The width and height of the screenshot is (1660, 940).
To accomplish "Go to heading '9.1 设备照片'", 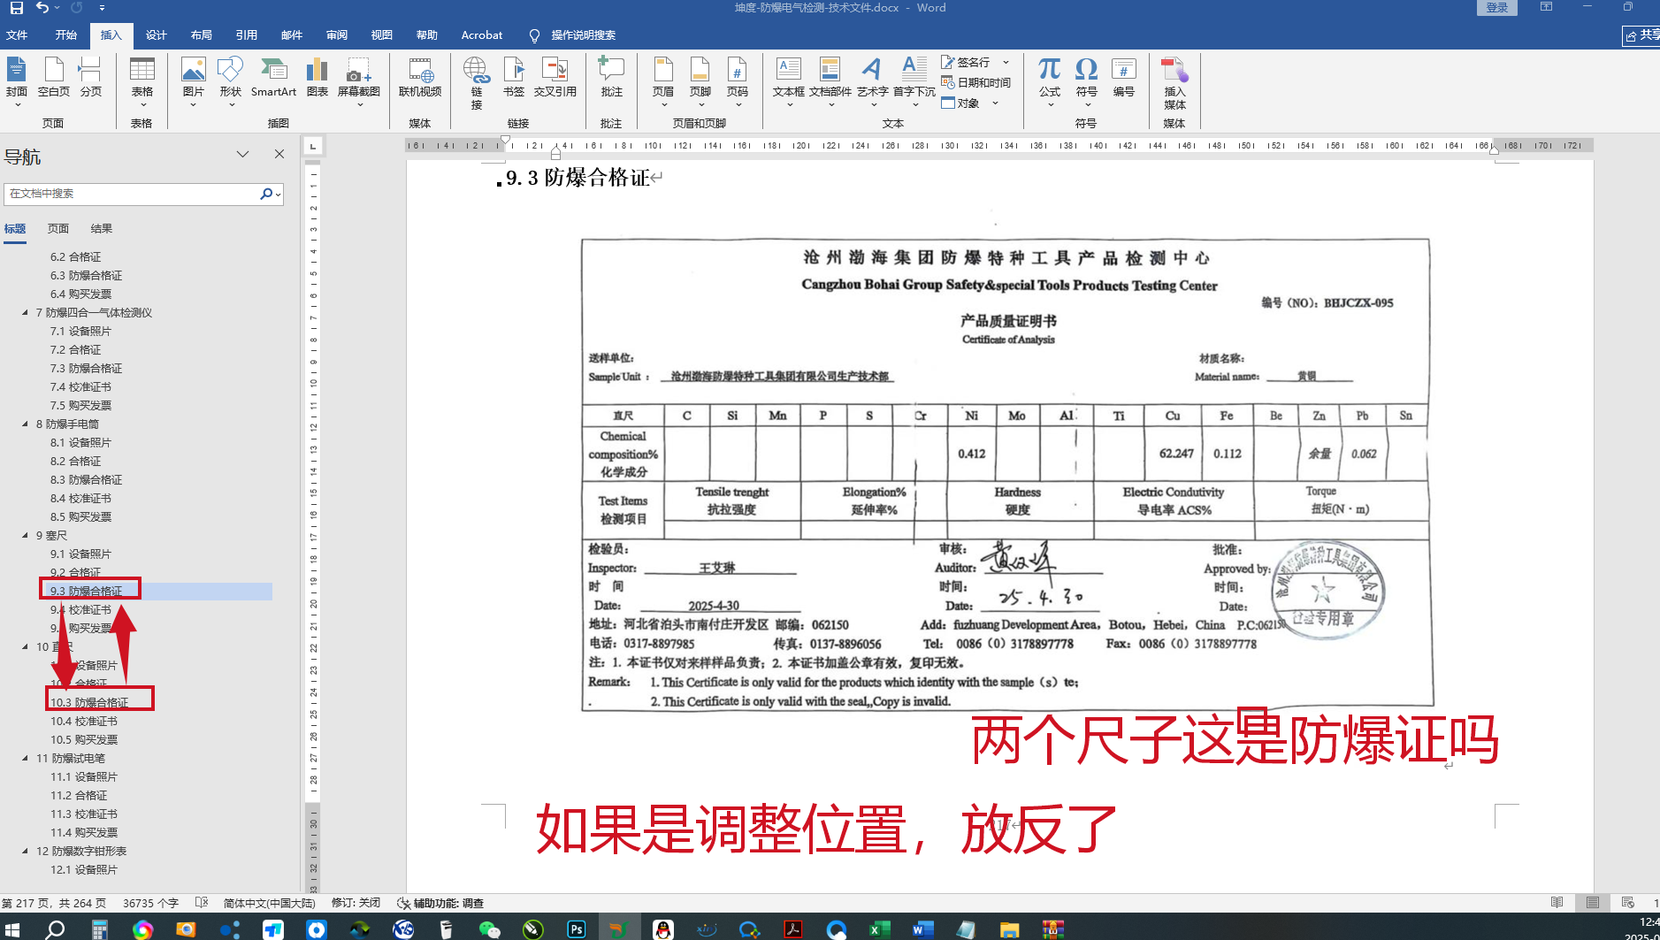I will click(80, 554).
